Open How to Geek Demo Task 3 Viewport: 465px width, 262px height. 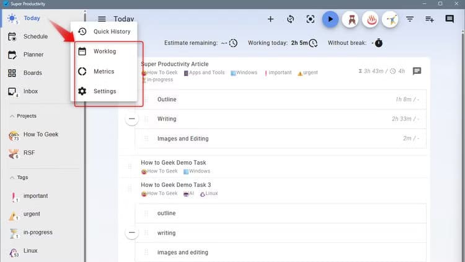point(176,185)
